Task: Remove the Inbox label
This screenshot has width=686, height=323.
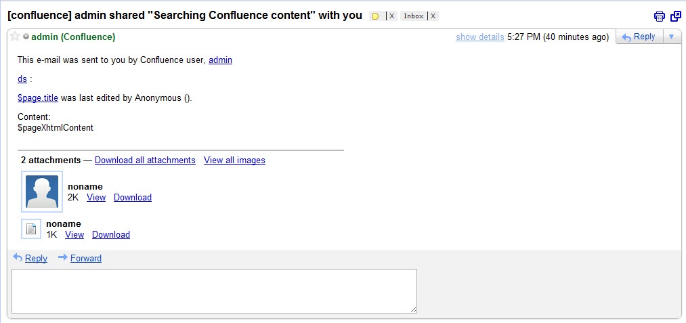Action: tap(433, 16)
